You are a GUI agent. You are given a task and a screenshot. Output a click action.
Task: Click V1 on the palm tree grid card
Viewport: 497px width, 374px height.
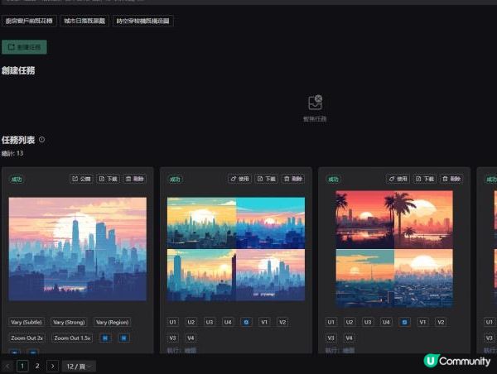pos(422,322)
